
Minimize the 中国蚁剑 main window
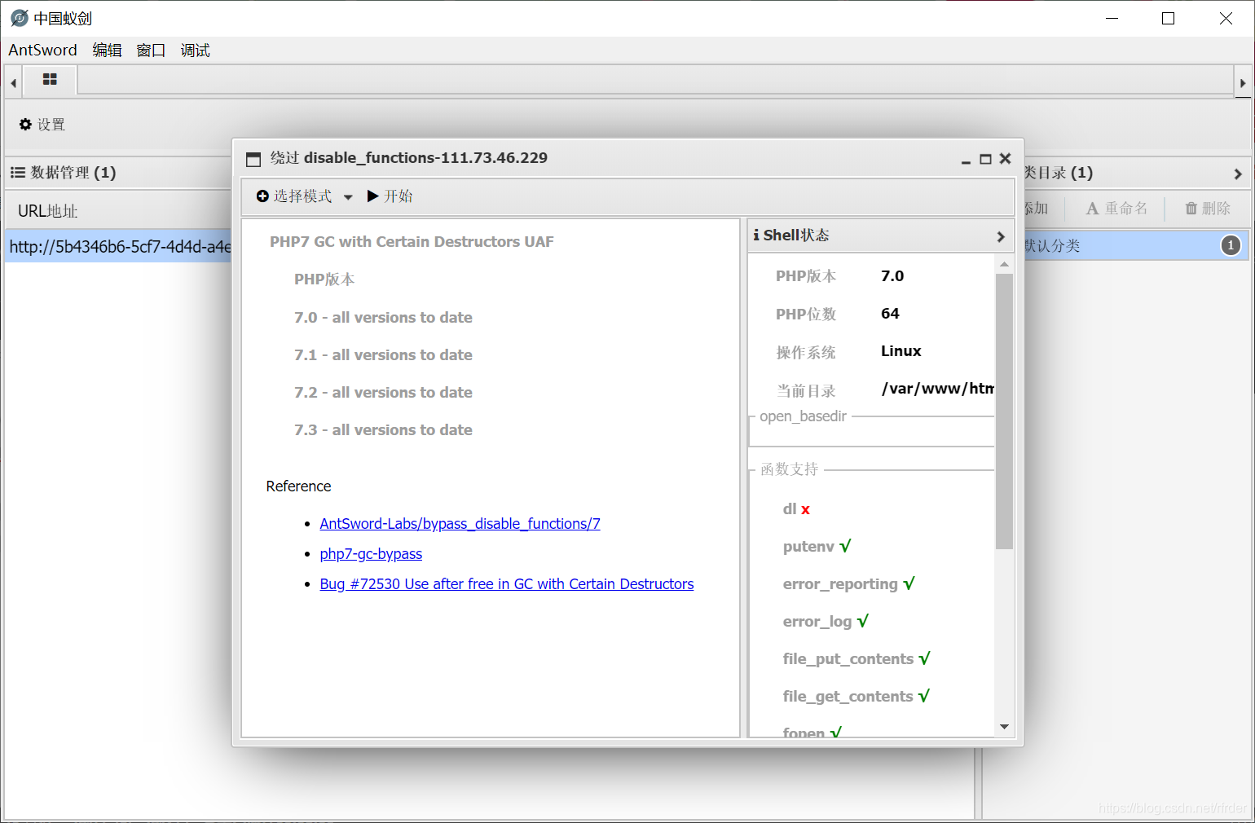1112,18
